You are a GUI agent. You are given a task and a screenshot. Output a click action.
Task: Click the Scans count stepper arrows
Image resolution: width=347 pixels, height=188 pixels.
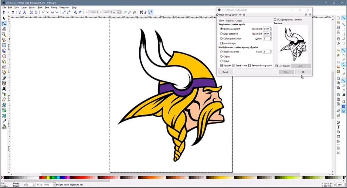271,52
